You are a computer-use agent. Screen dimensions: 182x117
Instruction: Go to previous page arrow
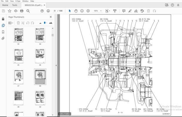click(x=42, y=11)
